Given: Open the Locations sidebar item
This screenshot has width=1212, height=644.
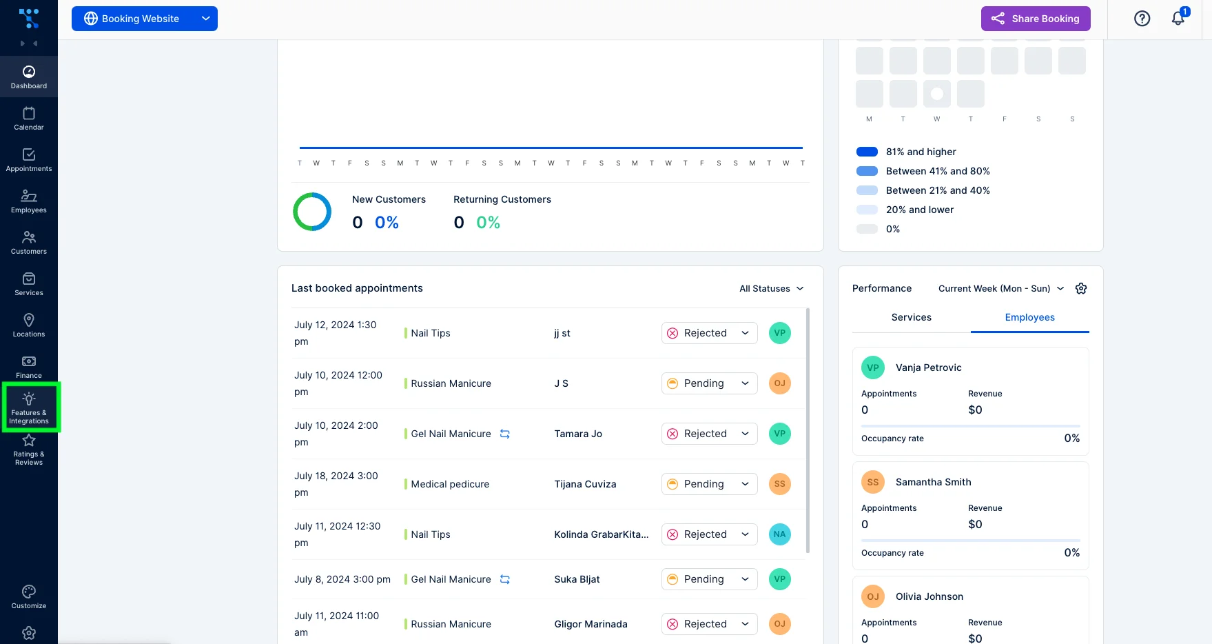Looking at the screenshot, I should coord(29,325).
